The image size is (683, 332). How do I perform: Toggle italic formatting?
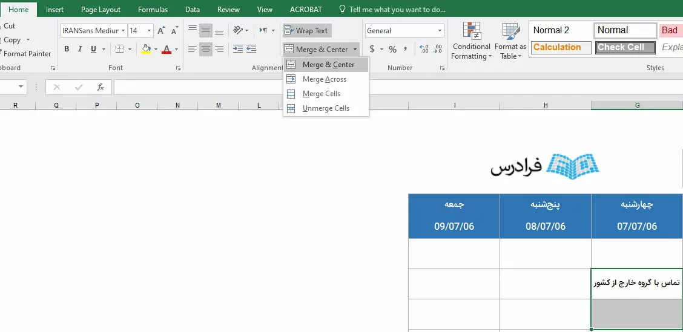tap(80, 49)
